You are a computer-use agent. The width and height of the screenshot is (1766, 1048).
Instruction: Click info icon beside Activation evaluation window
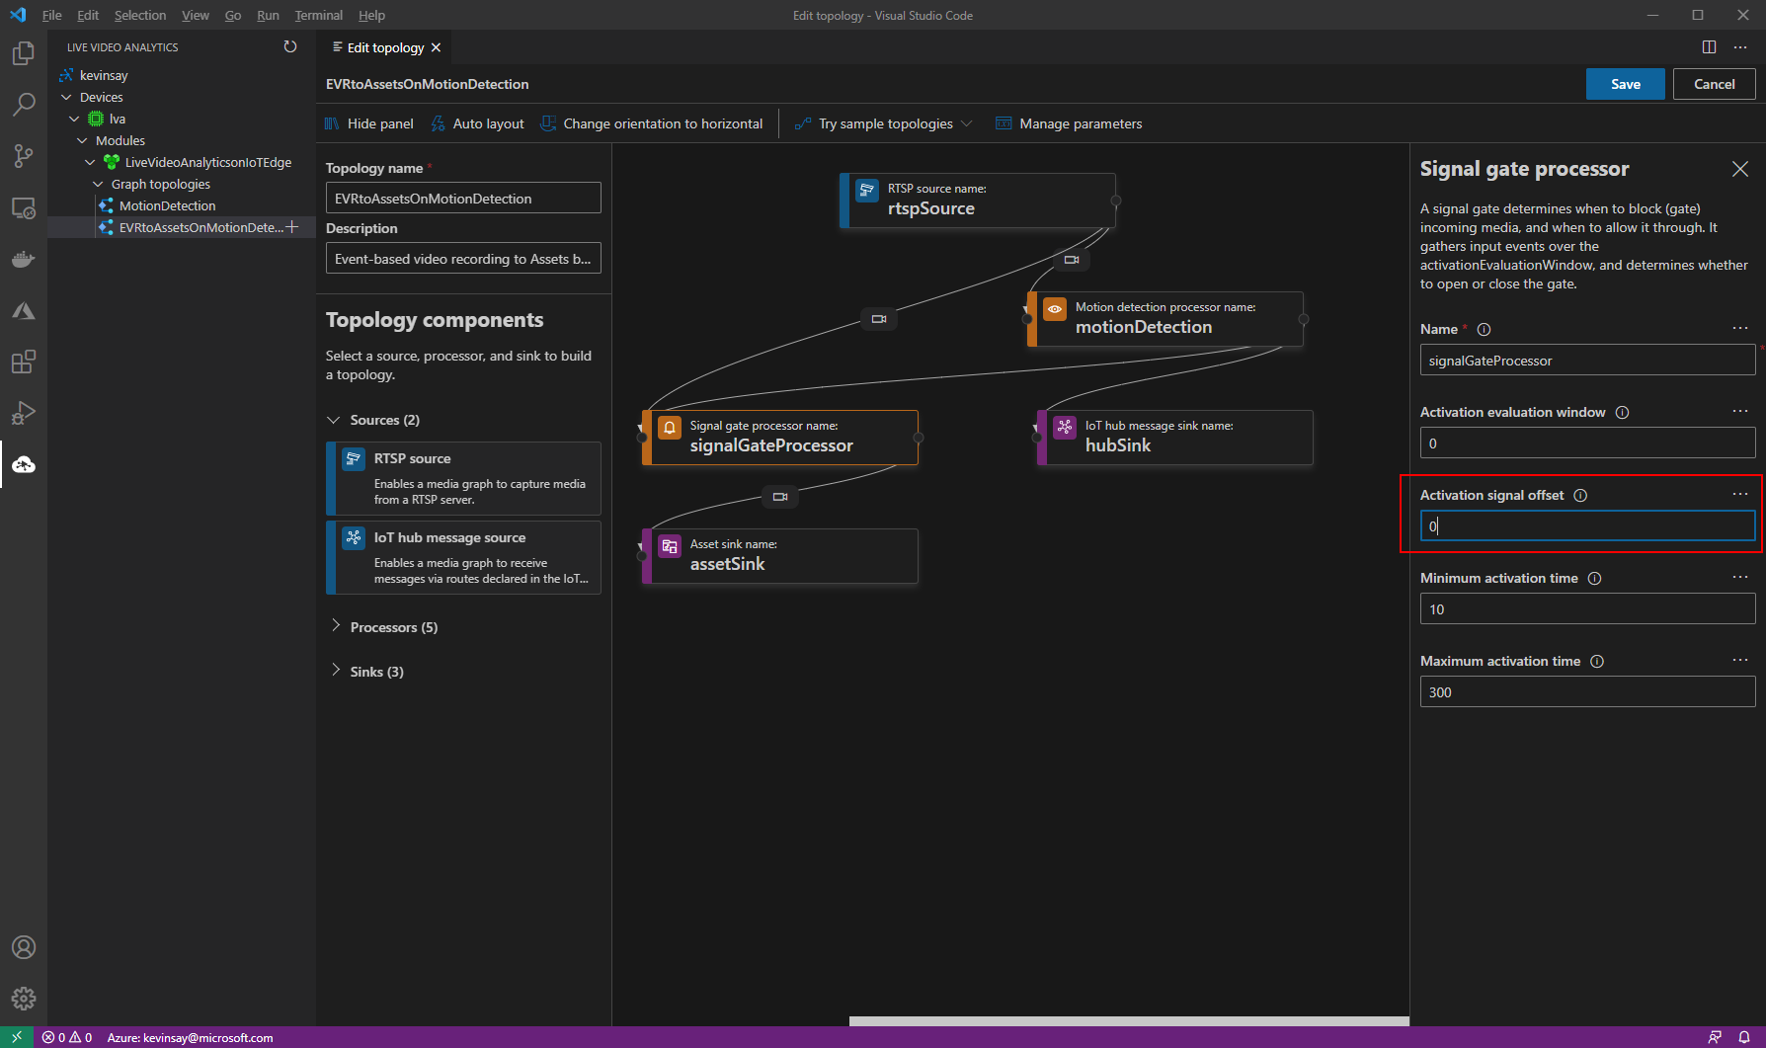click(1622, 412)
